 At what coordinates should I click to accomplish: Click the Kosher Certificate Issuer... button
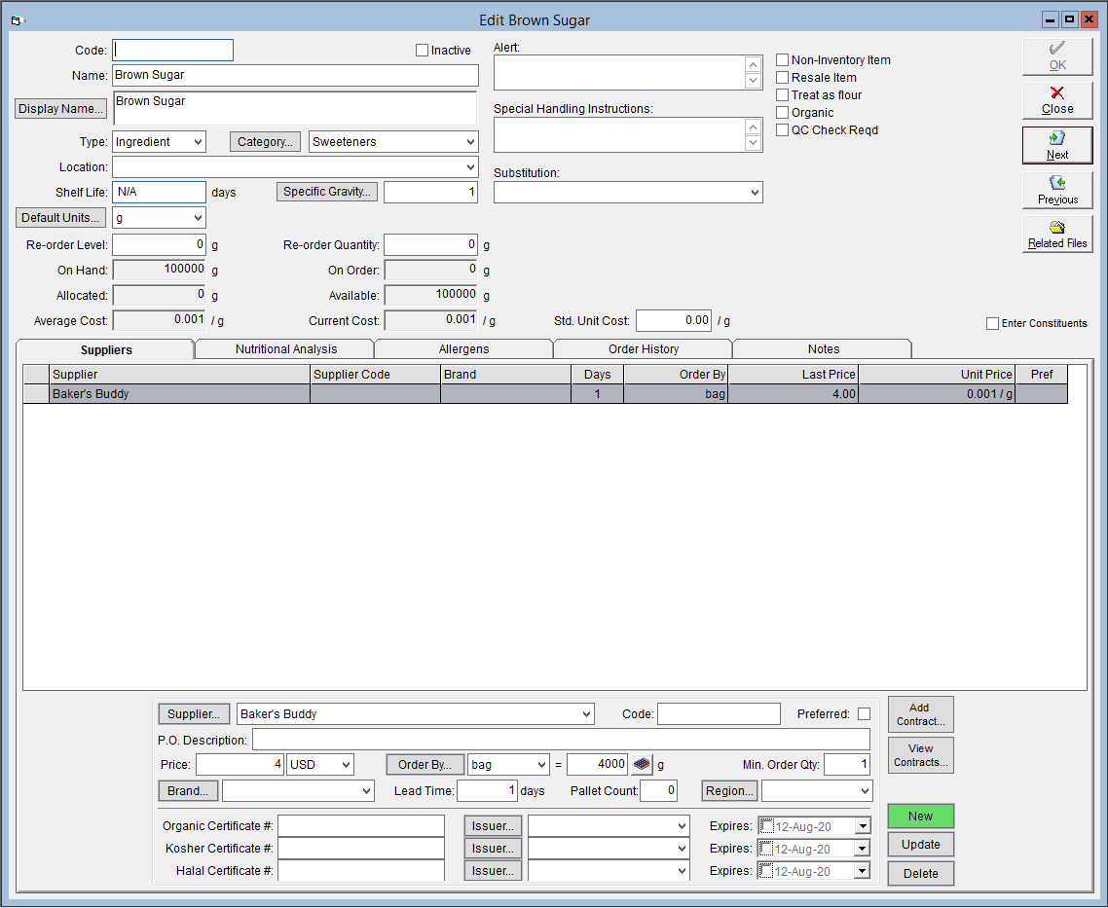(494, 848)
